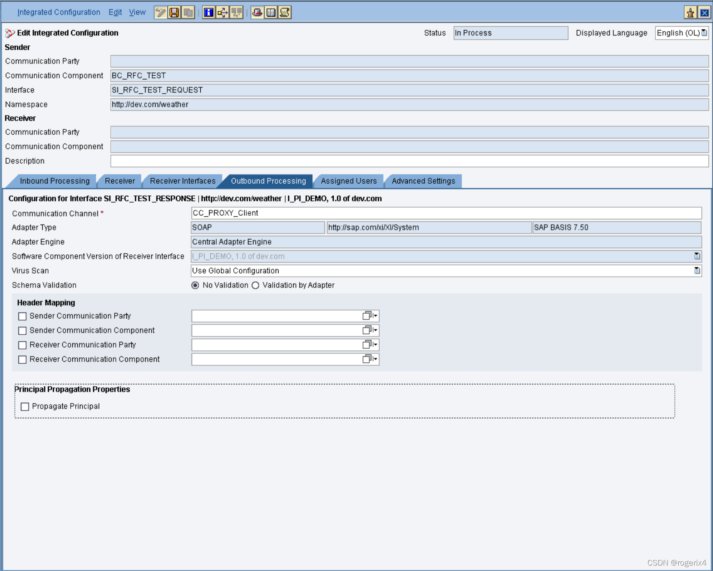Open the Displayed Language dropdown
The width and height of the screenshot is (713, 571).
[x=704, y=33]
